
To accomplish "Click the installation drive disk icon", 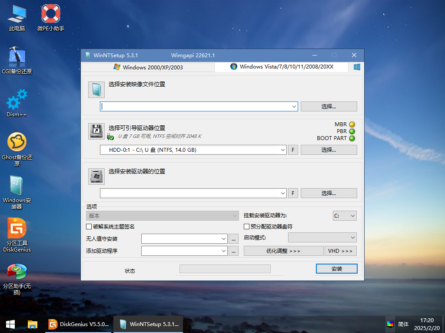I will tap(96, 176).
